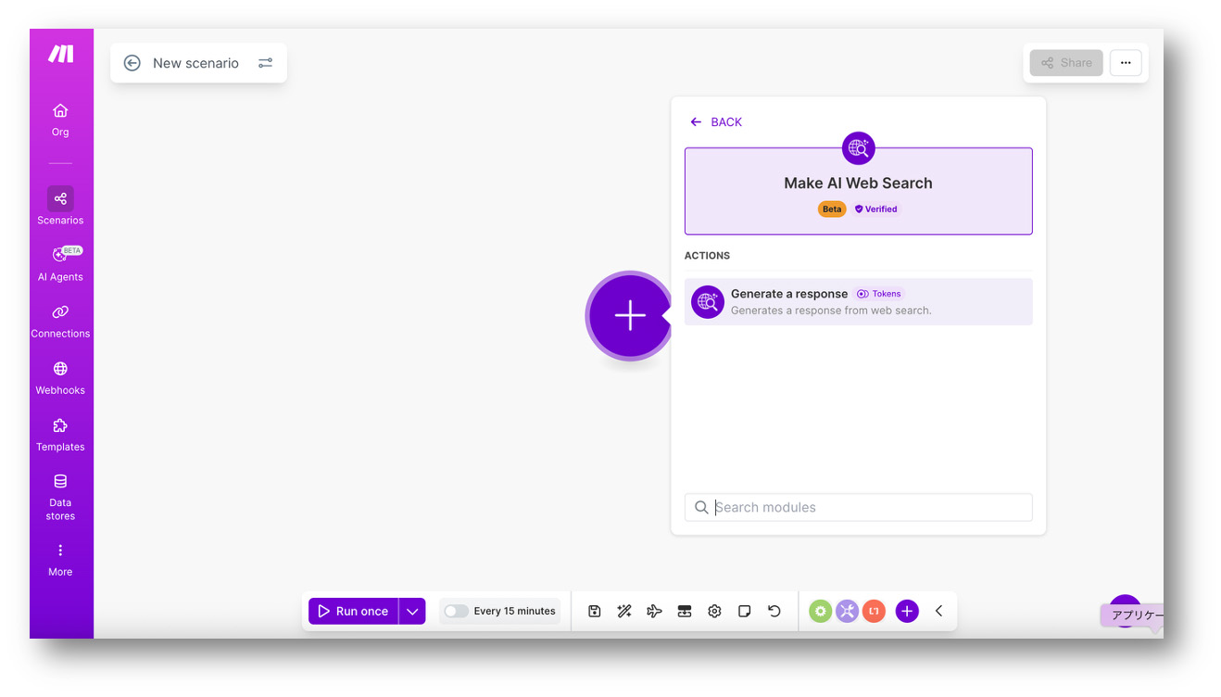Go to Webhooks in the sidebar
1221x697 pixels.
(x=60, y=376)
